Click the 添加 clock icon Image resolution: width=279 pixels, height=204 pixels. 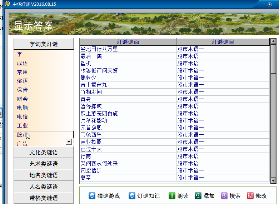pyautogui.click(x=198, y=196)
